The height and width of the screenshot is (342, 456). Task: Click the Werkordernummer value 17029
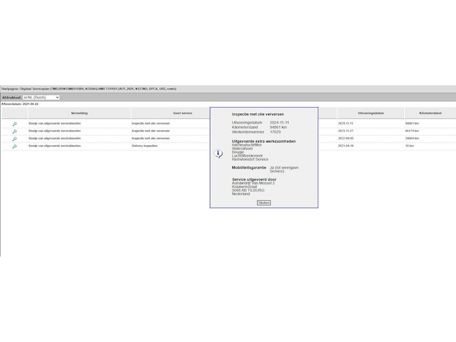point(275,132)
